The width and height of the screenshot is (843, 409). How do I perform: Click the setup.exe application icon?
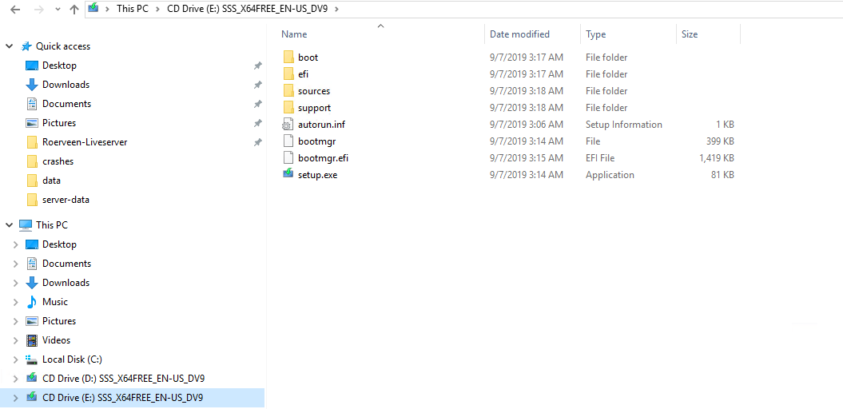point(288,174)
